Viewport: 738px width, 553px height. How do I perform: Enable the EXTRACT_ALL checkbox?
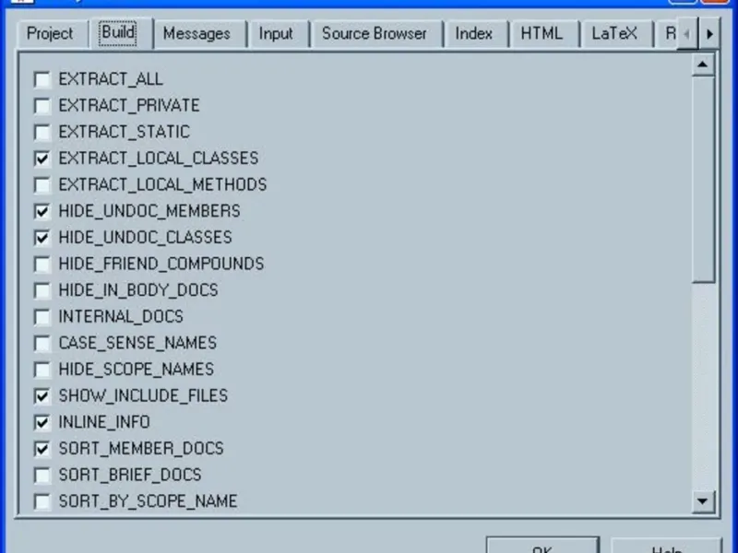[42, 79]
